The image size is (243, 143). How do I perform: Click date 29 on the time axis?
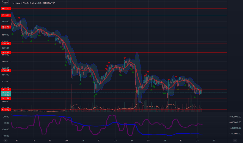coord(214,141)
